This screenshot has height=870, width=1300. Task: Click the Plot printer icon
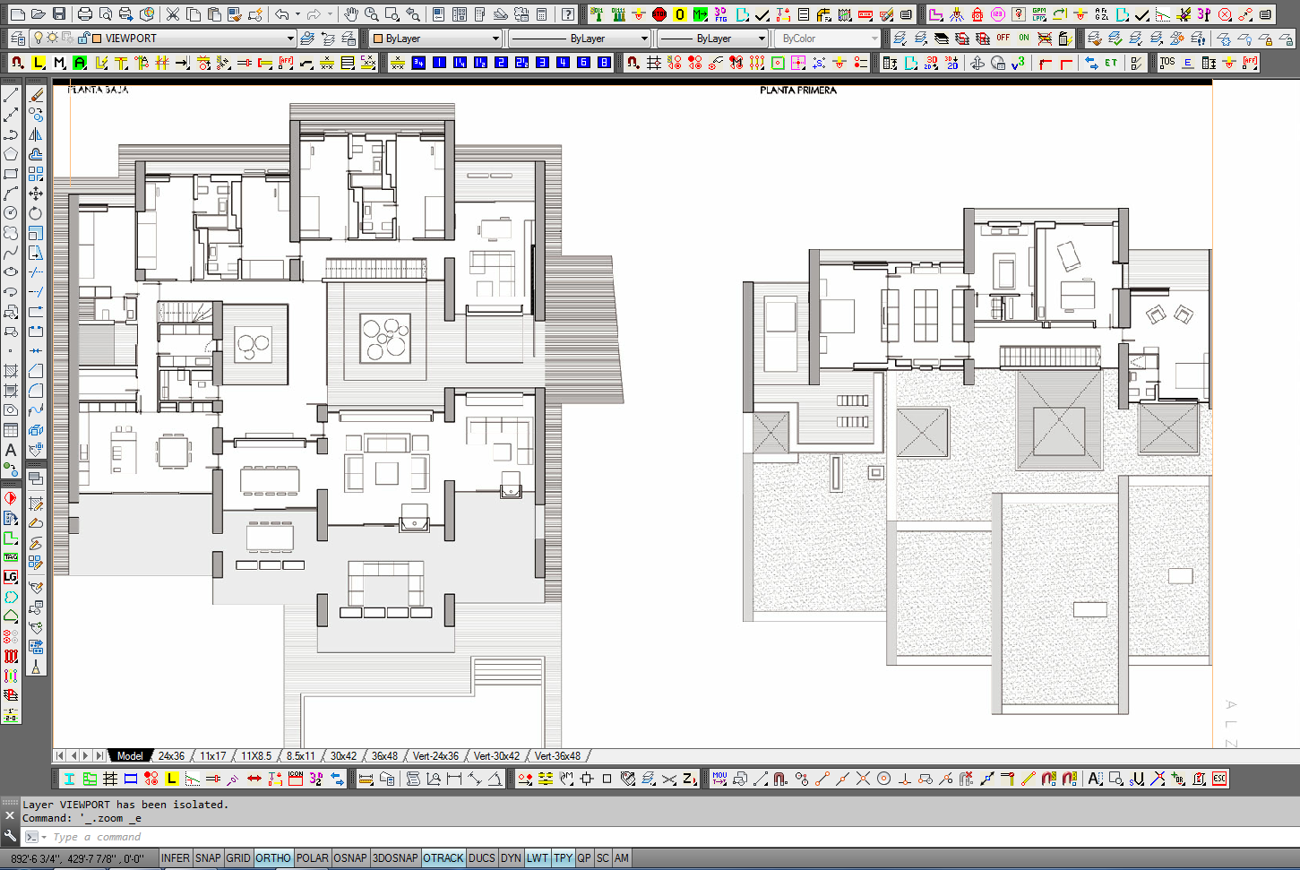click(85, 14)
